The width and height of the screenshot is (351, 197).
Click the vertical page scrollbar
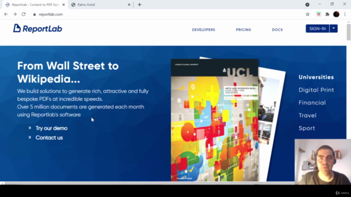pos(349,32)
